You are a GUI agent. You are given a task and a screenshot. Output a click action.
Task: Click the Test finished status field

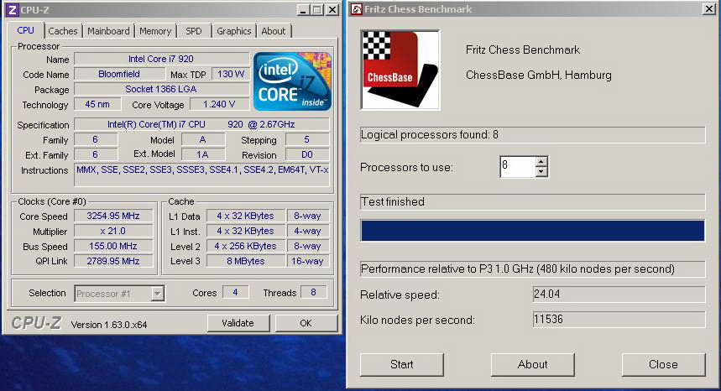532,201
